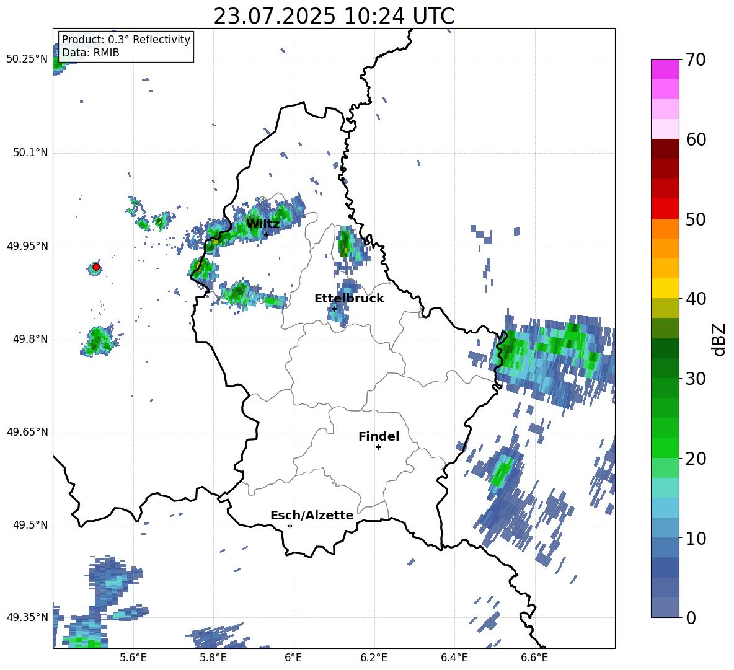Click the magenta top colorbar segment

click(665, 69)
